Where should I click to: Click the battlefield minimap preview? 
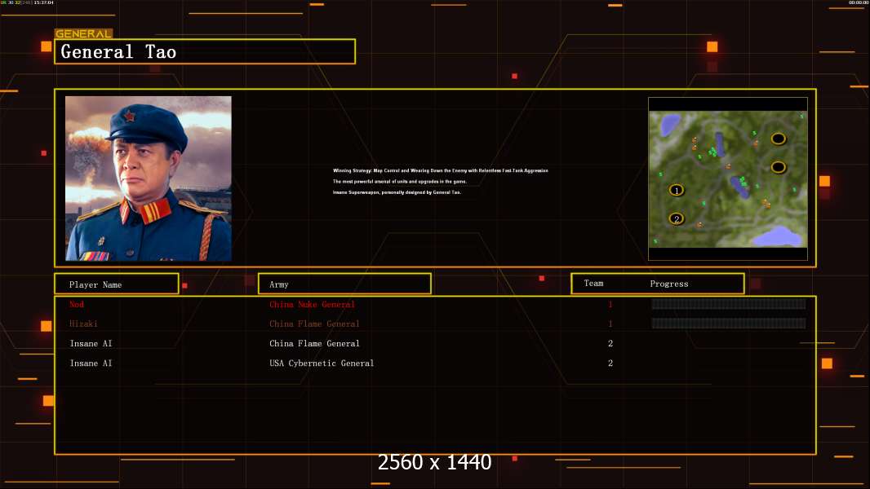(728, 178)
